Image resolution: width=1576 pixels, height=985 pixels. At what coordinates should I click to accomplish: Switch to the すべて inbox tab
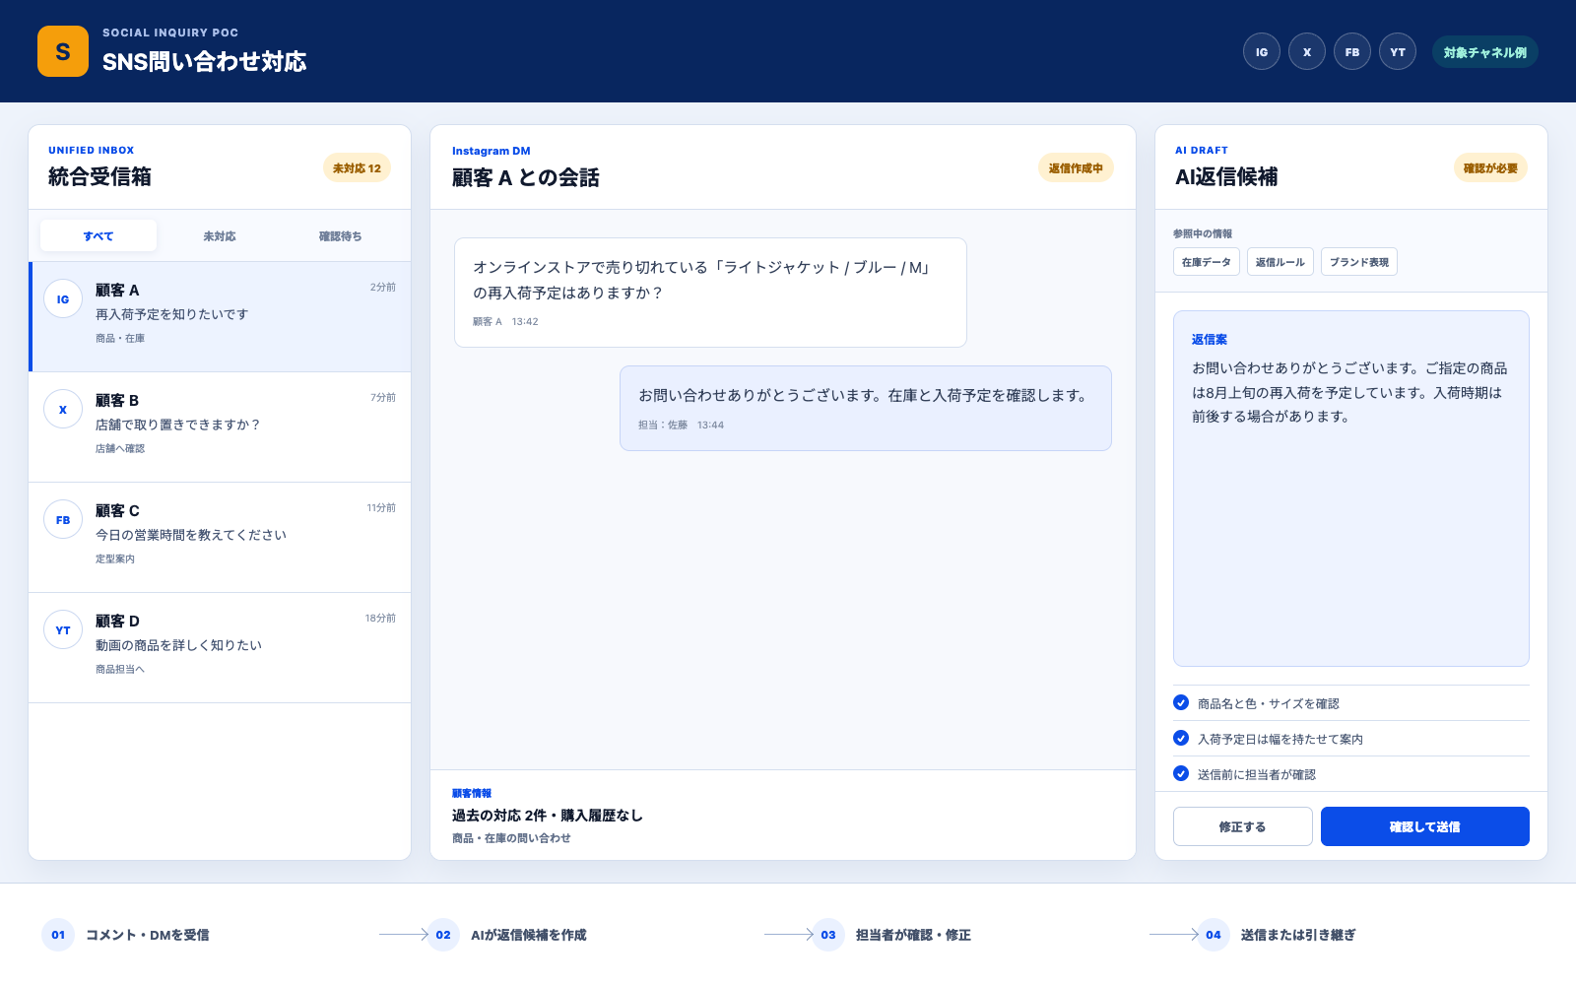point(98,235)
